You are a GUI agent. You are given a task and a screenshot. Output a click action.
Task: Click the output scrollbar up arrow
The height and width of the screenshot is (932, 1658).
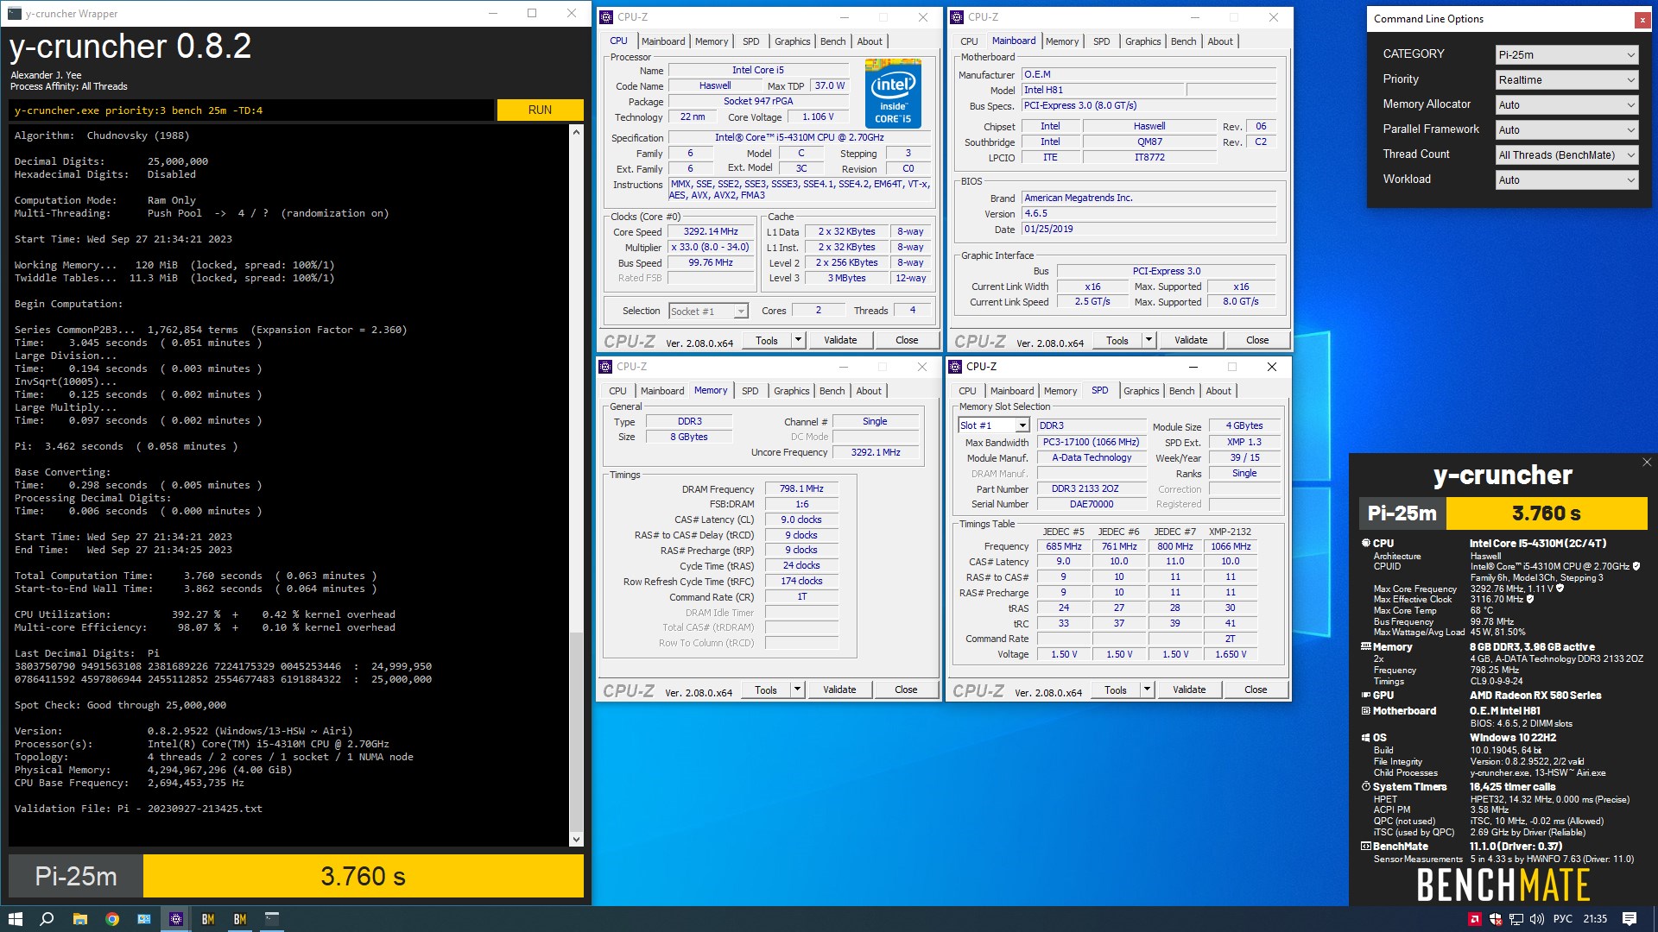[x=576, y=132]
